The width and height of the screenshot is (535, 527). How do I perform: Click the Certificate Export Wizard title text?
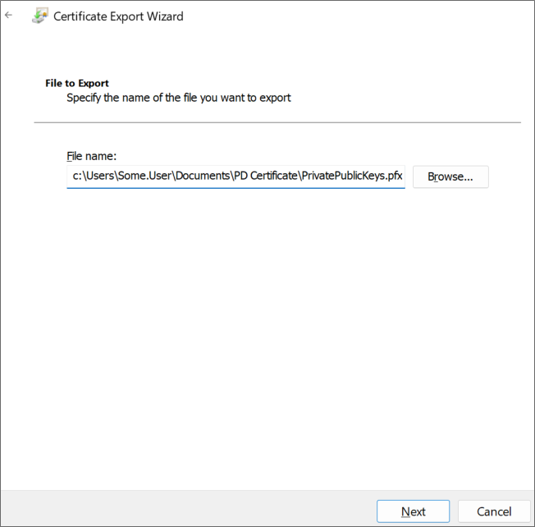118,16
